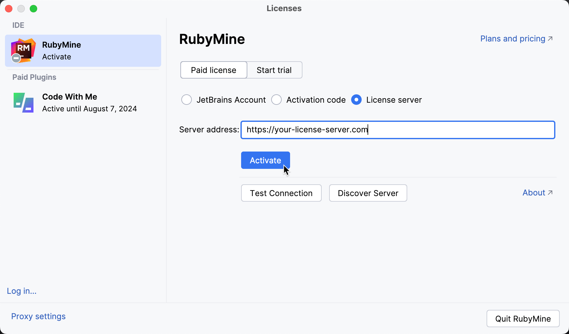The width and height of the screenshot is (569, 334).
Task: Select the RubyMine entry under IDE
Action: pos(83,50)
